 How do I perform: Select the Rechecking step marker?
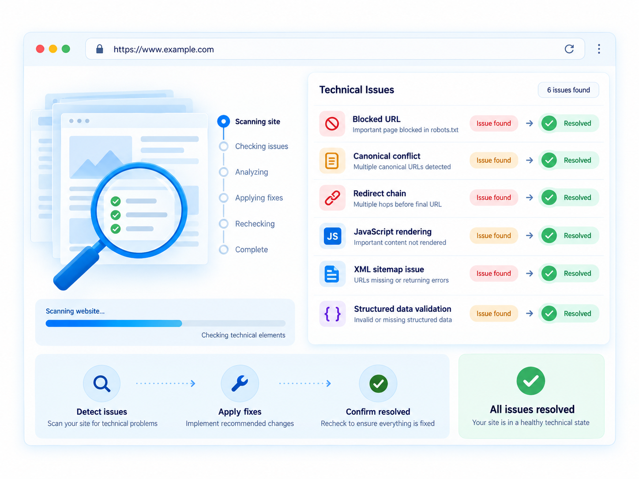coord(224,224)
